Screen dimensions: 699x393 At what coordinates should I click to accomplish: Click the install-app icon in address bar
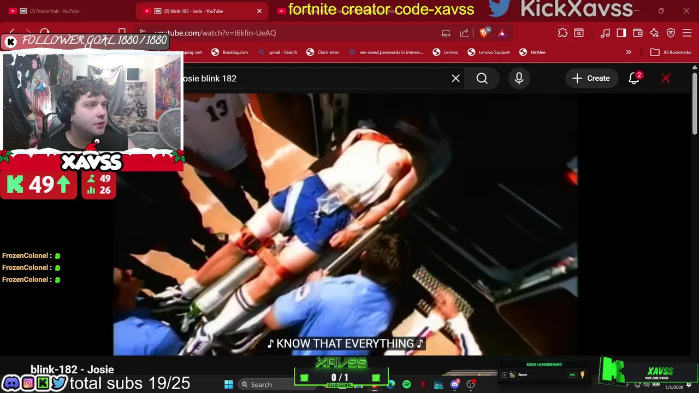pyautogui.click(x=446, y=33)
